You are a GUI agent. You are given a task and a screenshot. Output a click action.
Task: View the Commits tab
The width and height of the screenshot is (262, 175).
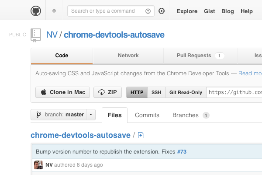pyautogui.click(x=147, y=115)
